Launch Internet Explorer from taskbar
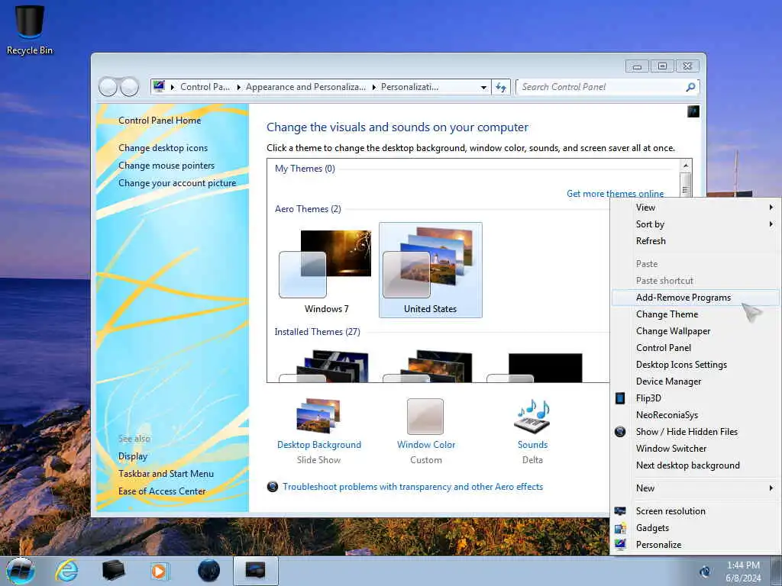 click(66, 571)
